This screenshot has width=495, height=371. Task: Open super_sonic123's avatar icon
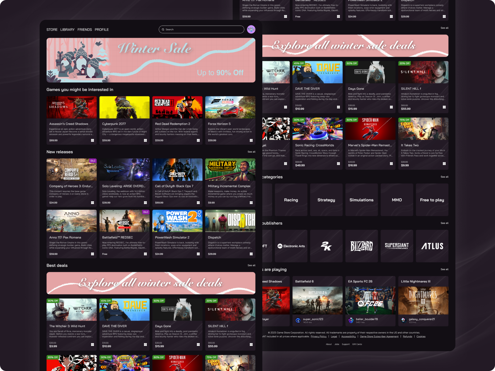pyautogui.click(x=298, y=320)
